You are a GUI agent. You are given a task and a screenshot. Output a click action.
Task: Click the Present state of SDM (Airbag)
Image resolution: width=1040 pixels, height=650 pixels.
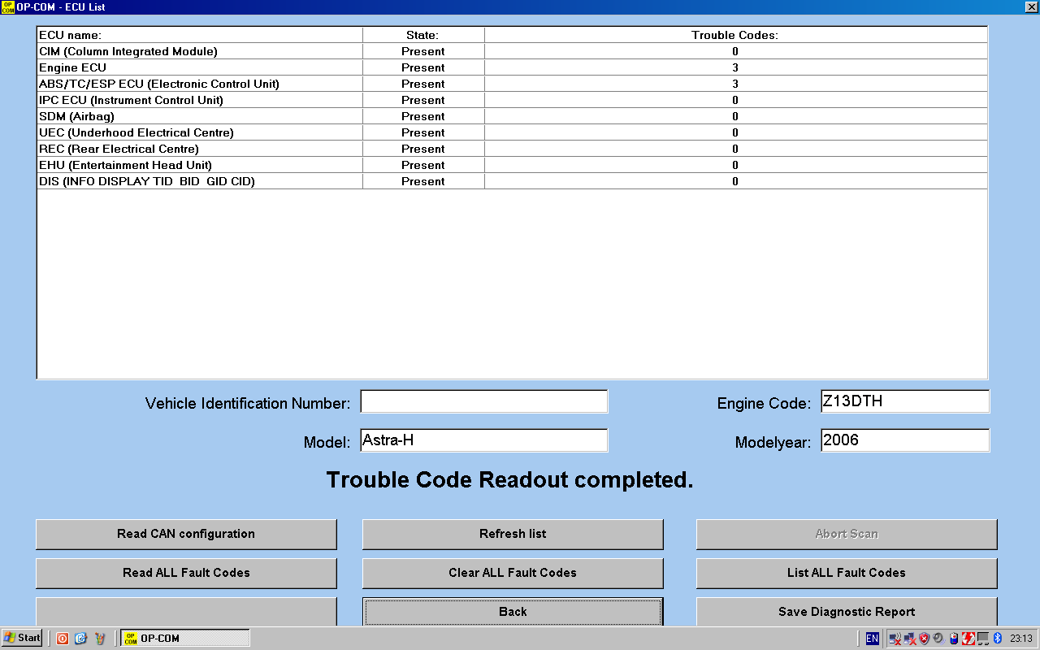coord(423,116)
